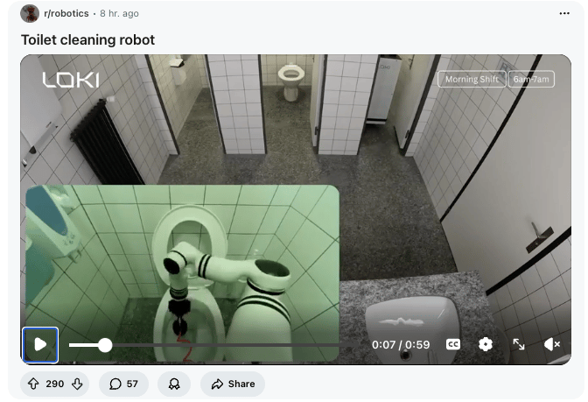Click the Share button
Image resolution: width=588 pixels, height=402 pixels.
coord(233,384)
